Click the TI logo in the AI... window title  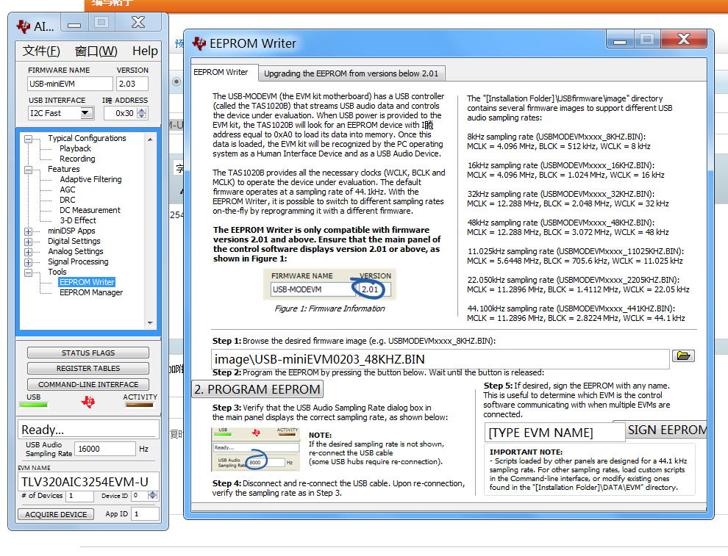pyautogui.click(x=24, y=26)
